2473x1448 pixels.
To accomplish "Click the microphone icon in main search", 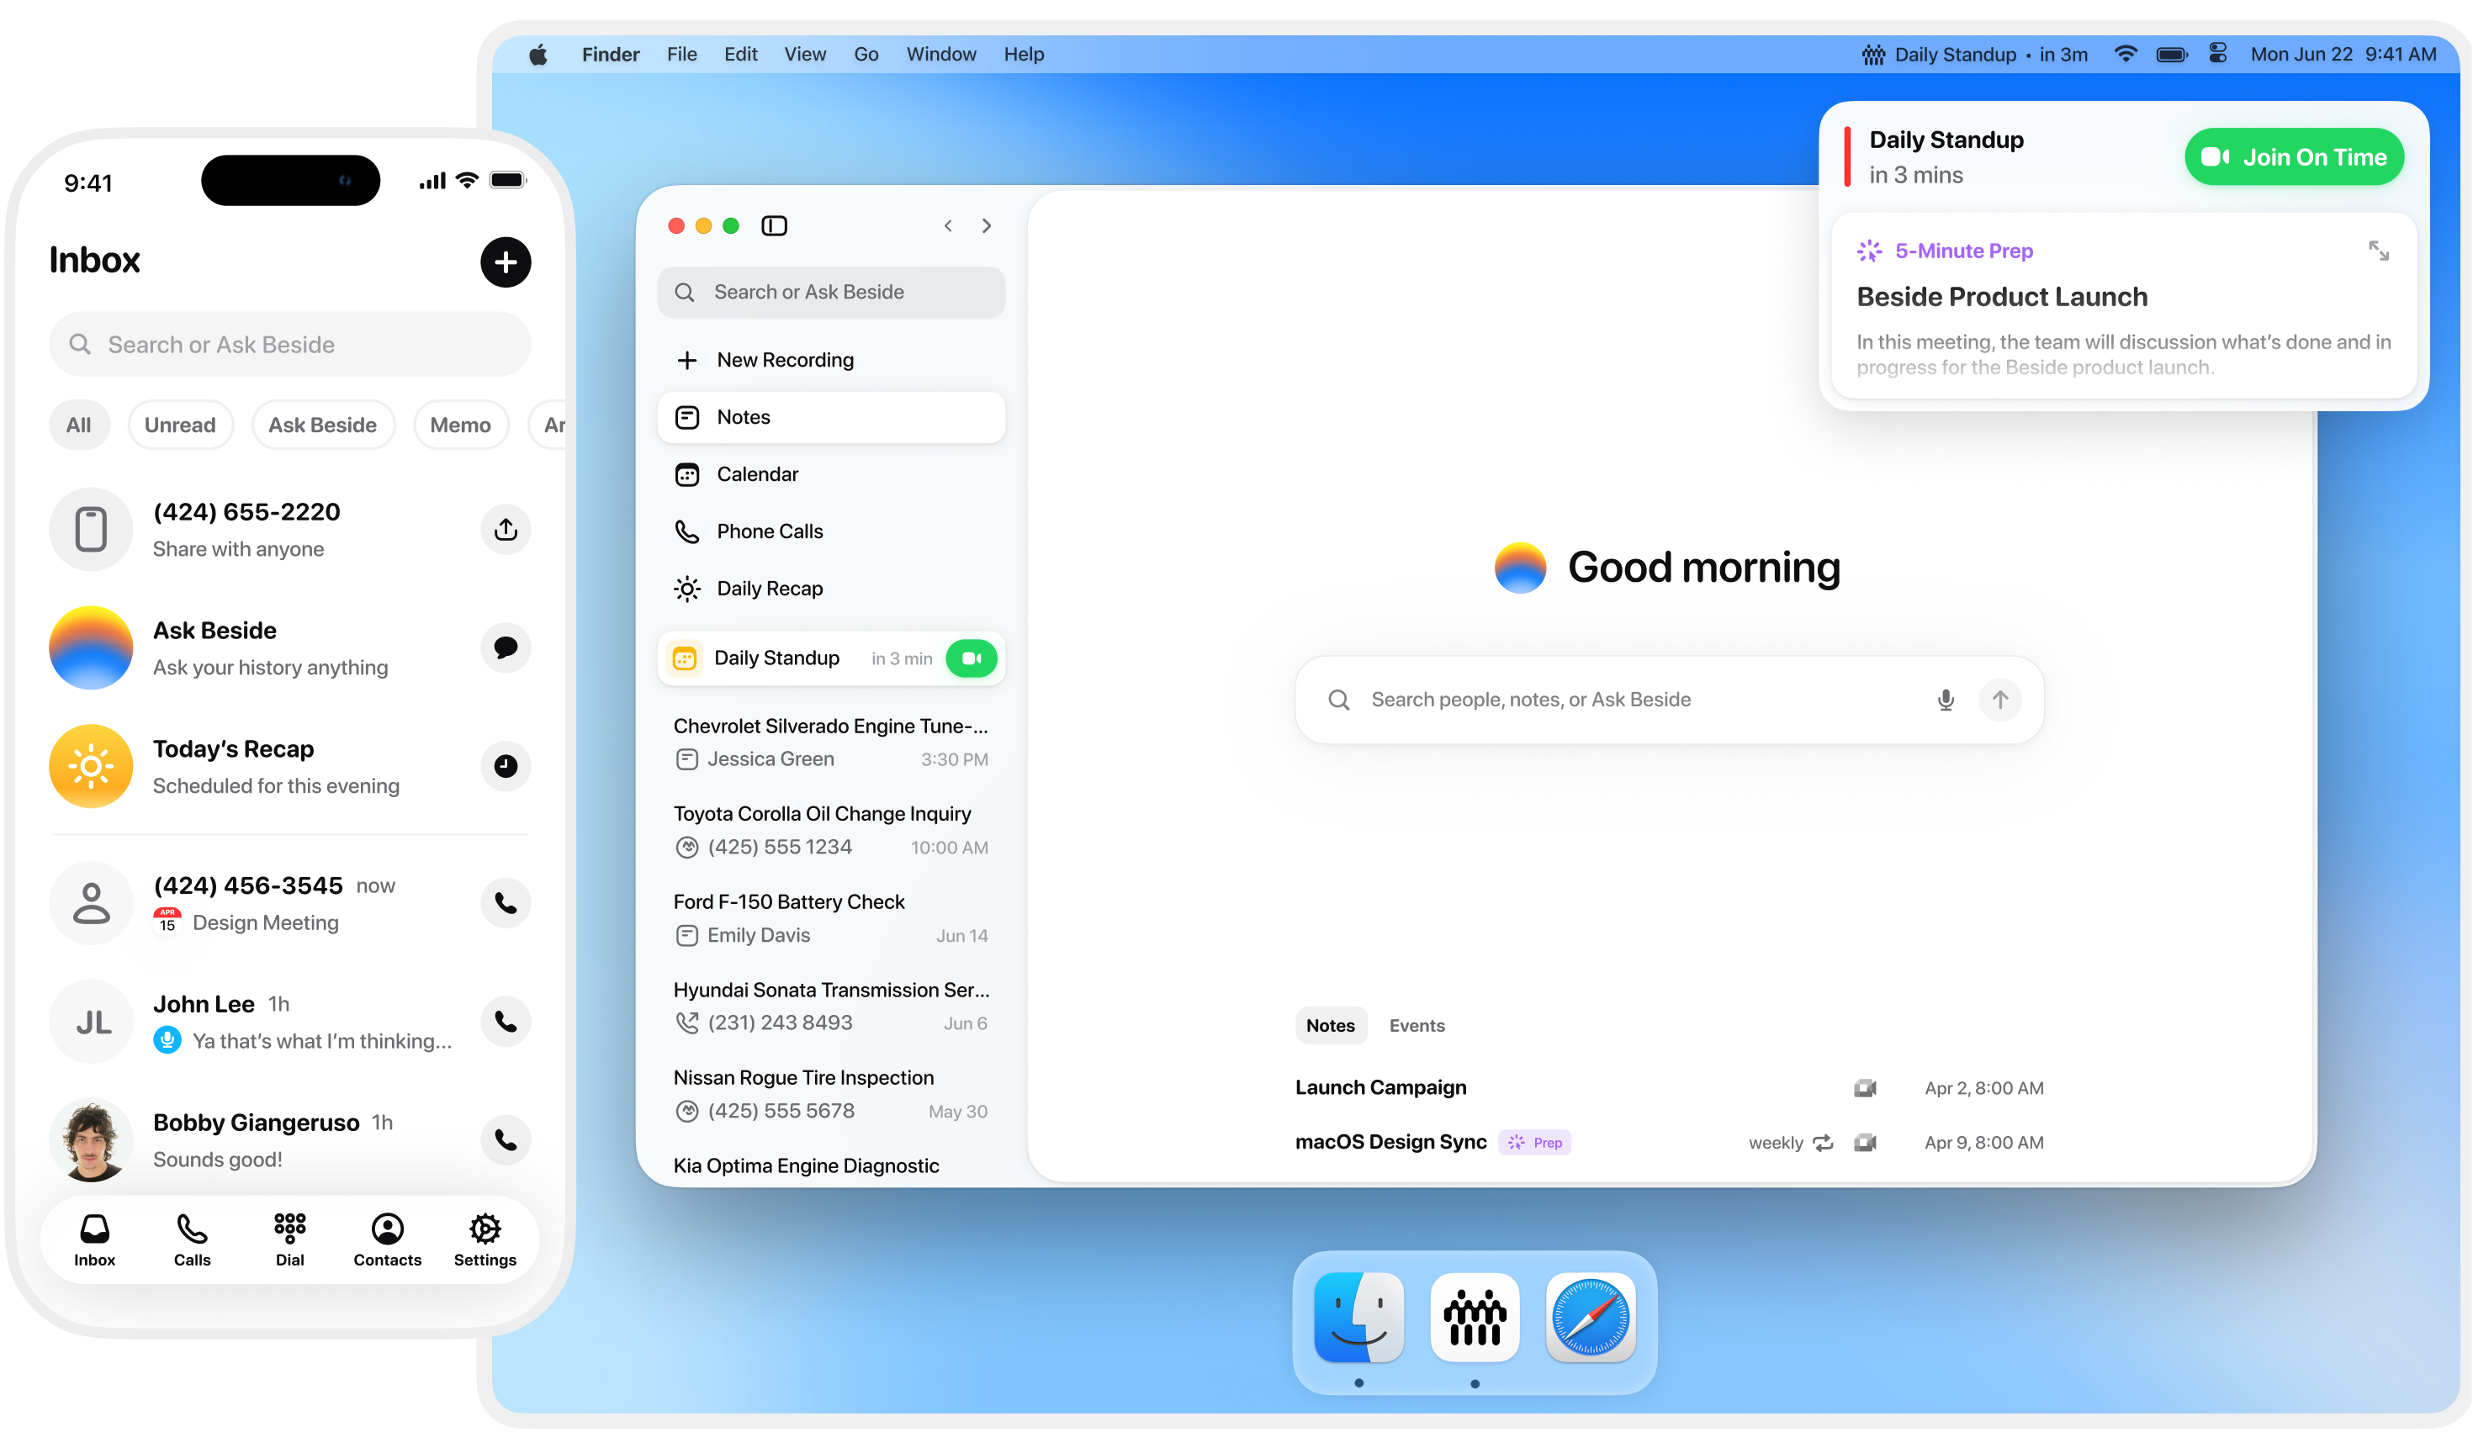I will point(1945,700).
